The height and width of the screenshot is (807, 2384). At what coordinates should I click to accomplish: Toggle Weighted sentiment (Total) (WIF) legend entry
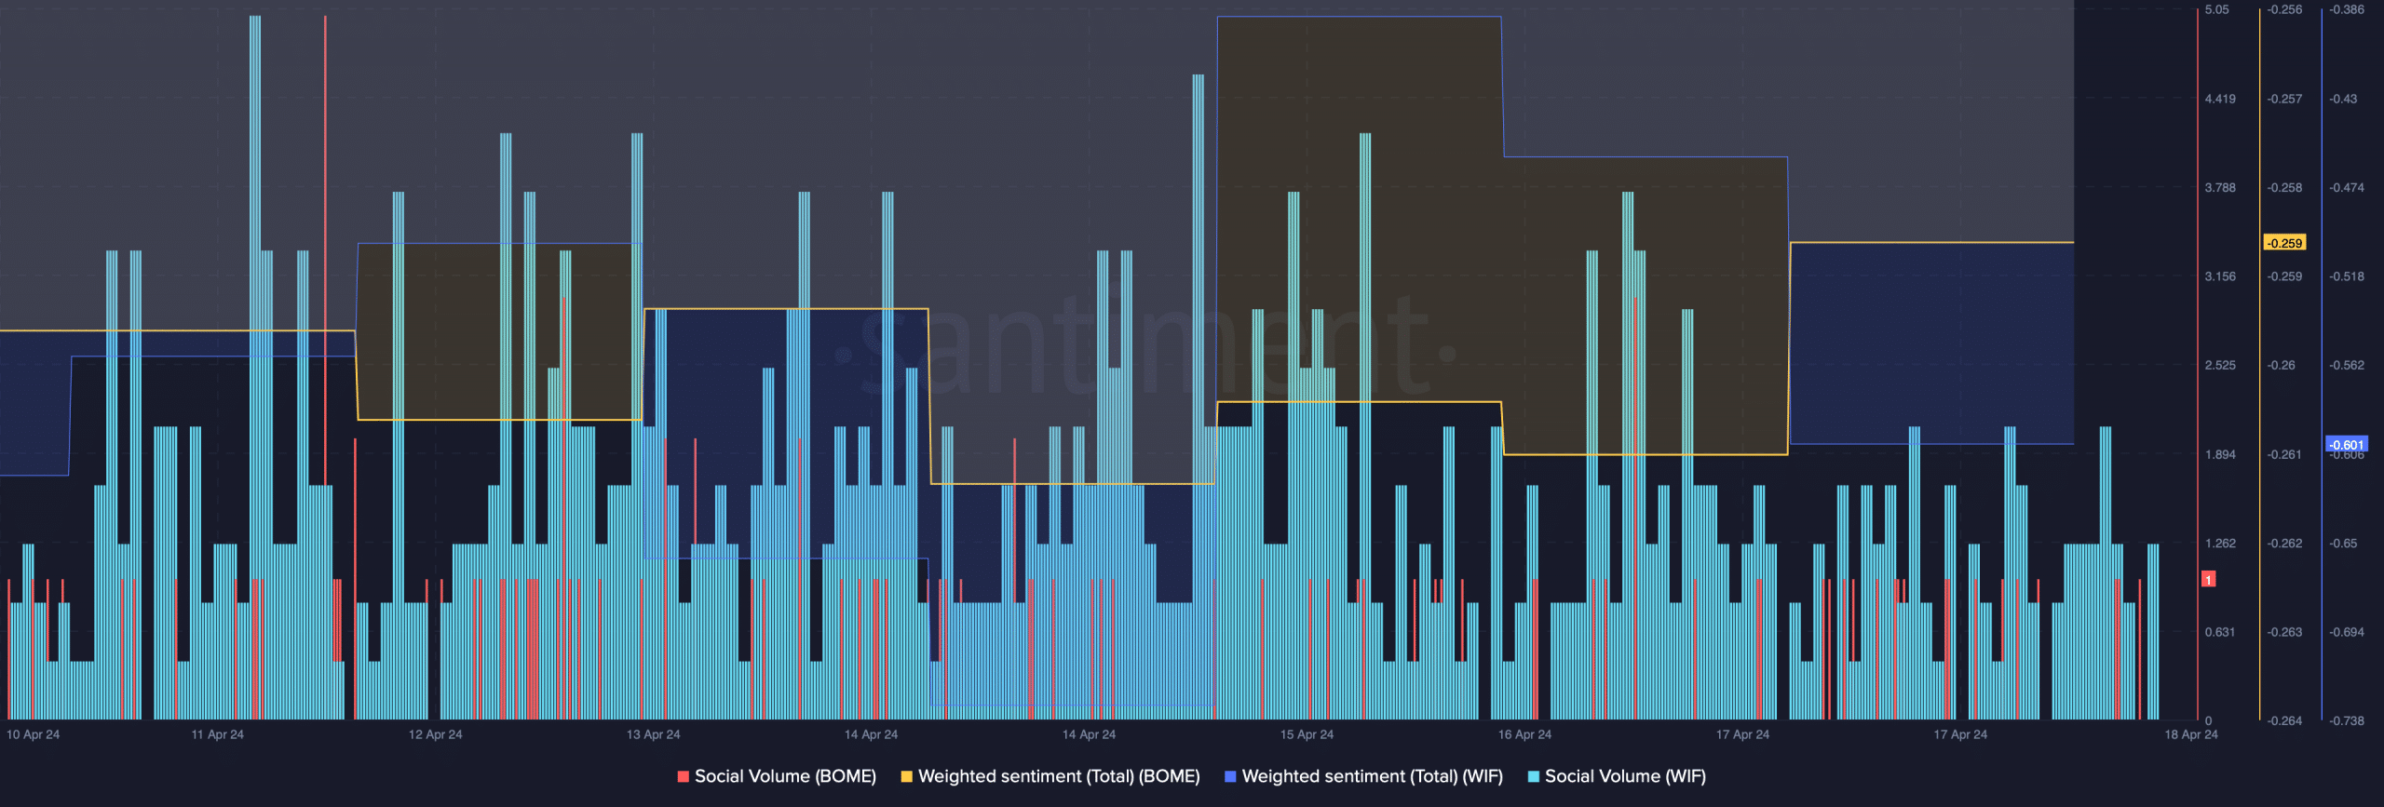[1363, 776]
